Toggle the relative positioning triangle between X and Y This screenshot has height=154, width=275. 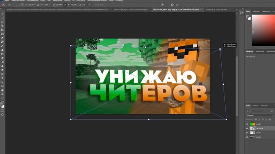(x=38, y=5)
